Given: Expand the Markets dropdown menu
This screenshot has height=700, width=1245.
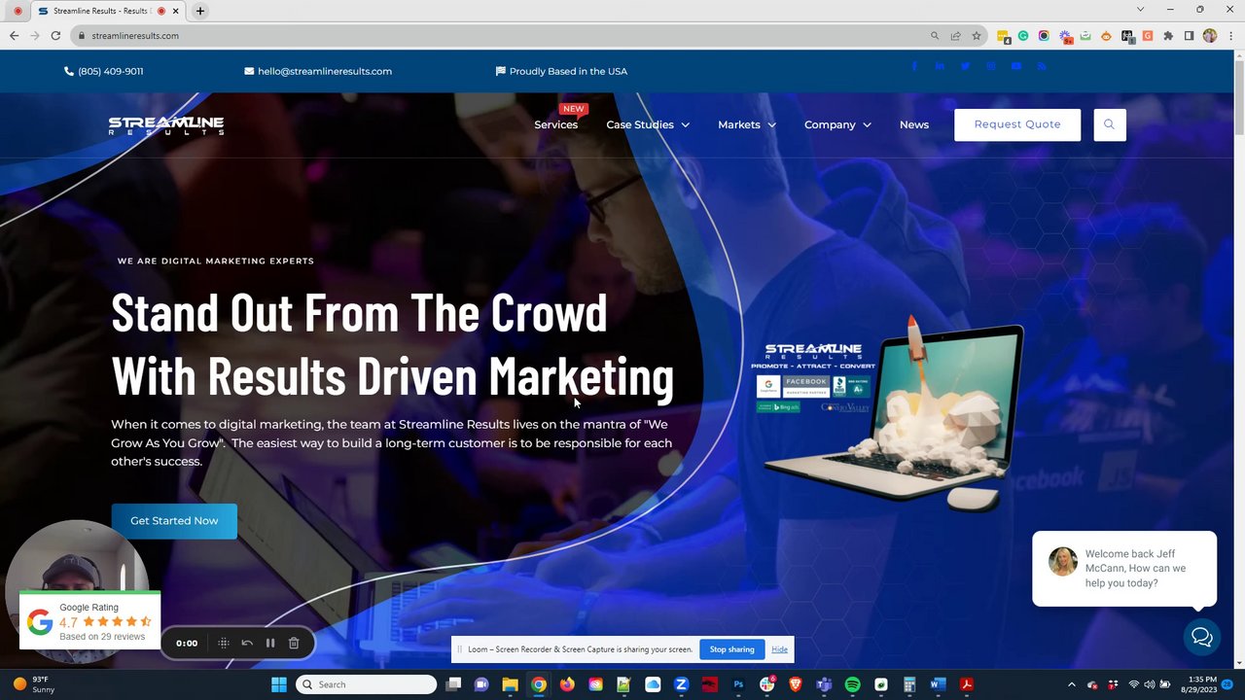Looking at the screenshot, I should 747,124.
